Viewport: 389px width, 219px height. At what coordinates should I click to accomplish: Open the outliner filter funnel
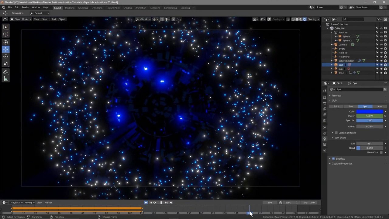click(x=378, y=19)
